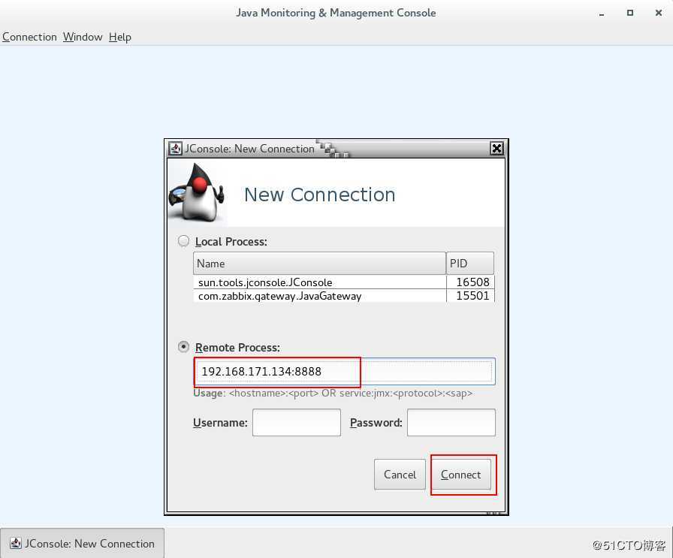Open the Help menu
Screen dimensions: 673x558
pyautogui.click(x=119, y=37)
